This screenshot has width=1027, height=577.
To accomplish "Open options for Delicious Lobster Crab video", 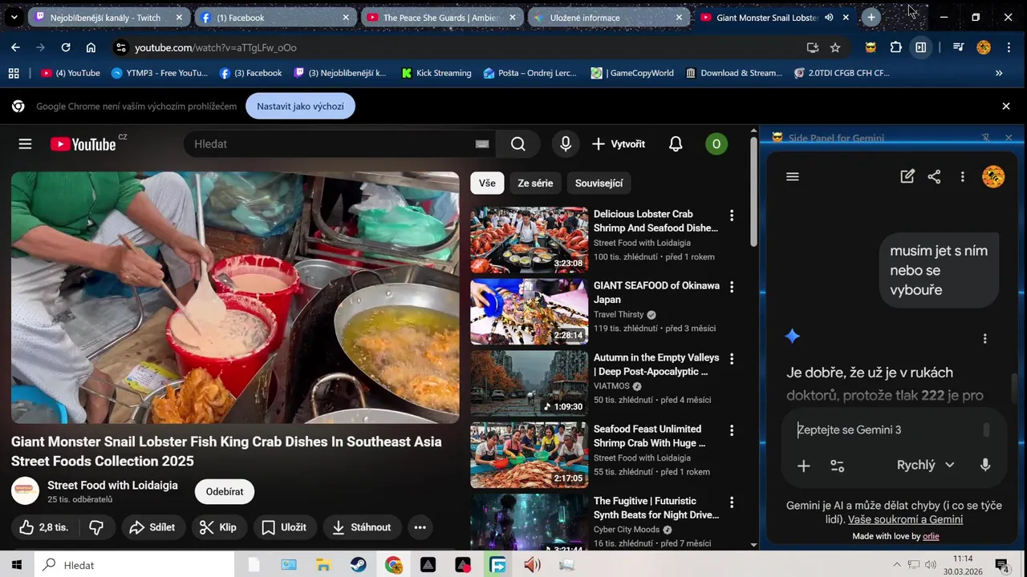I will (x=731, y=216).
